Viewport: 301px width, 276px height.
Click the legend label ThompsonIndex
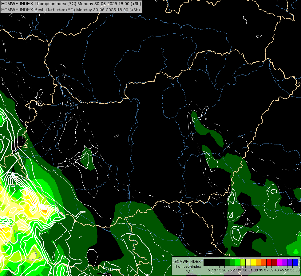tap(188, 266)
